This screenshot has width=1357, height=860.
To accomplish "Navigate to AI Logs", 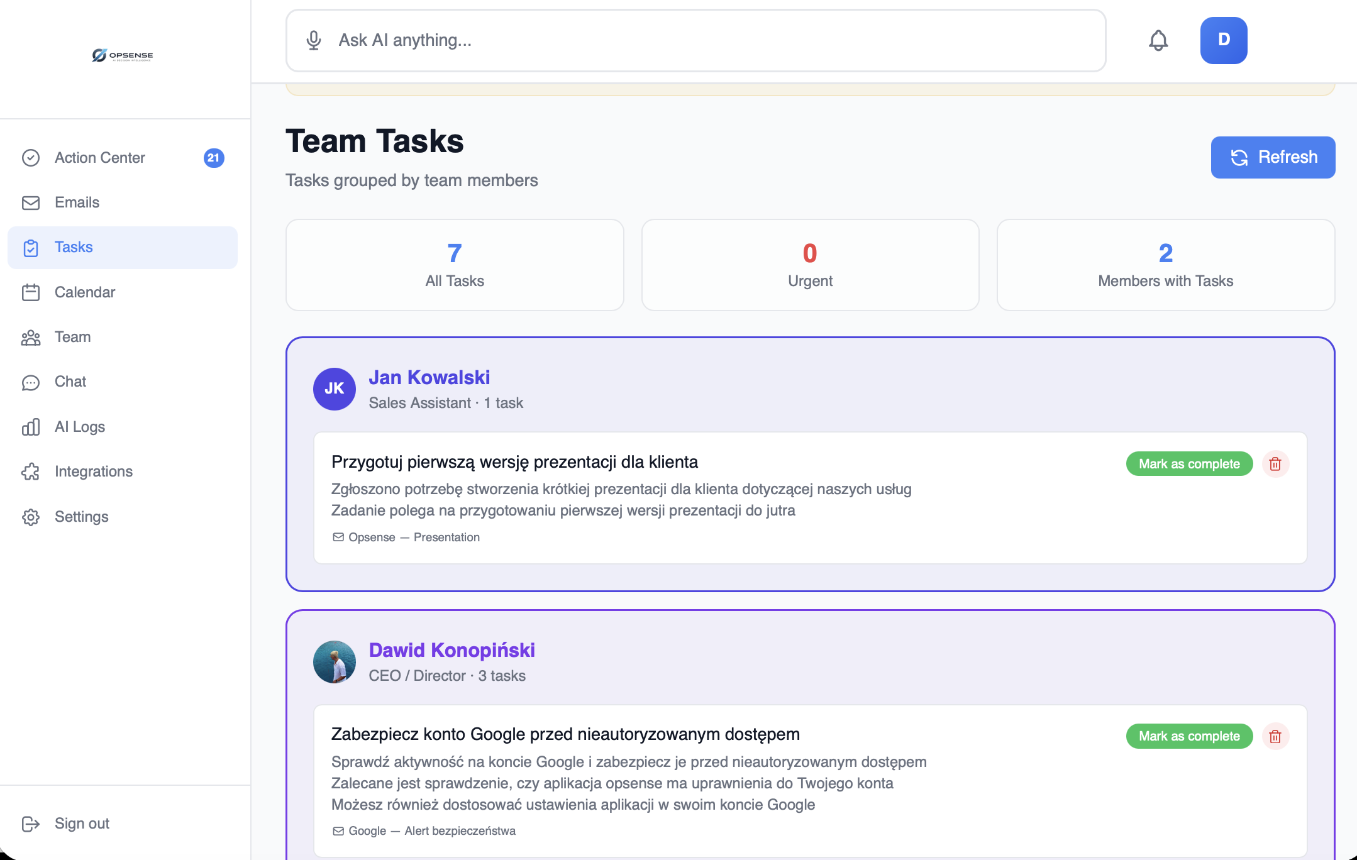I will pyautogui.click(x=79, y=427).
